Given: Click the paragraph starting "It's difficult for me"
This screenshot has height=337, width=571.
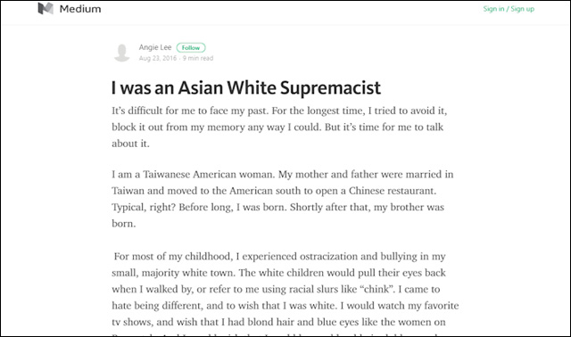Looking at the screenshot, I should coord(279,127).
